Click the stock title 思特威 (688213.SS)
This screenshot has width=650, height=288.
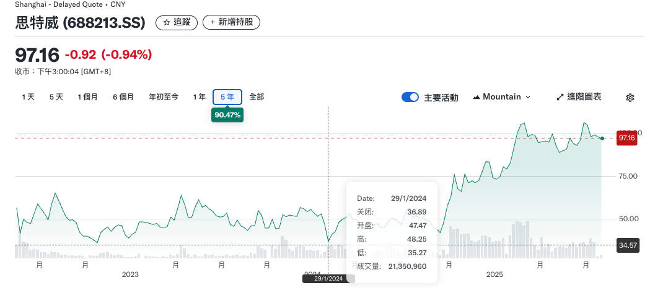[81, 23]
